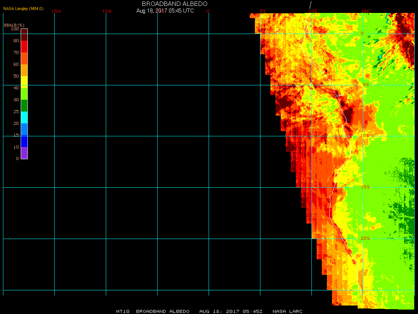Image resolution: width=418 pixels, height=314 pixels.
Task: Select the 20S latitude label
Action: click(365, 238)
